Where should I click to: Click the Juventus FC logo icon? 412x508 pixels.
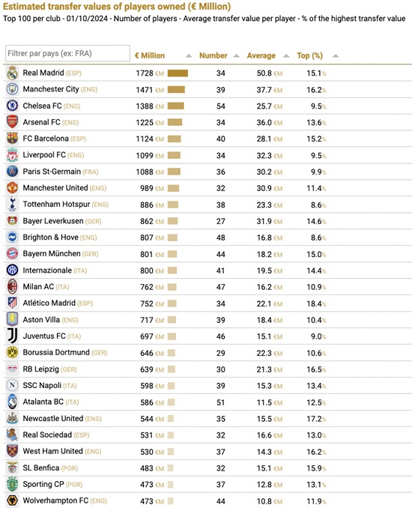(x=12, y=336)
